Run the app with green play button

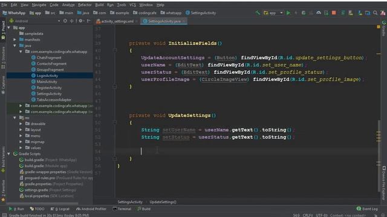(x=288, y=13)
